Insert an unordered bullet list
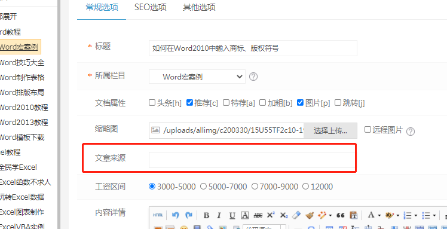The image size is (447, 229). tap(426, 215)
